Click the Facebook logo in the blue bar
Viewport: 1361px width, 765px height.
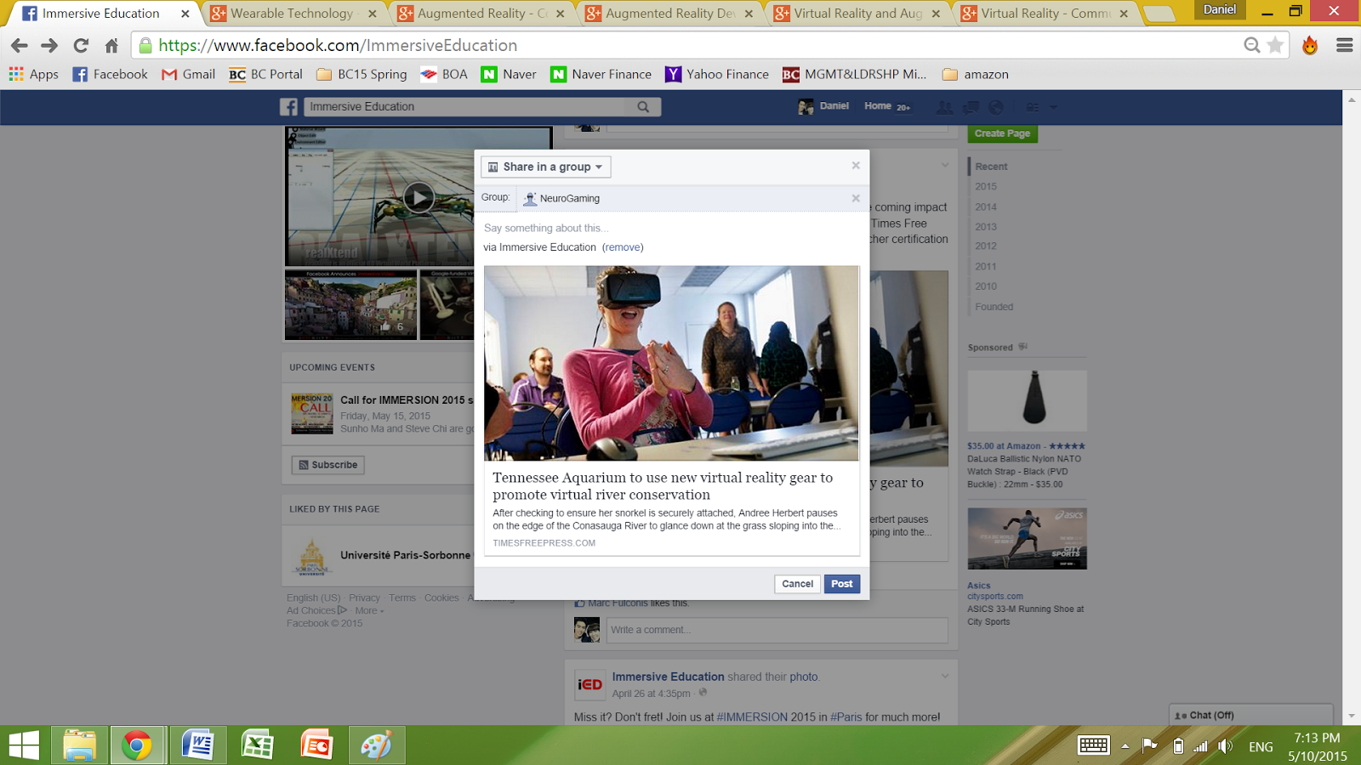(x=289, y=107)
